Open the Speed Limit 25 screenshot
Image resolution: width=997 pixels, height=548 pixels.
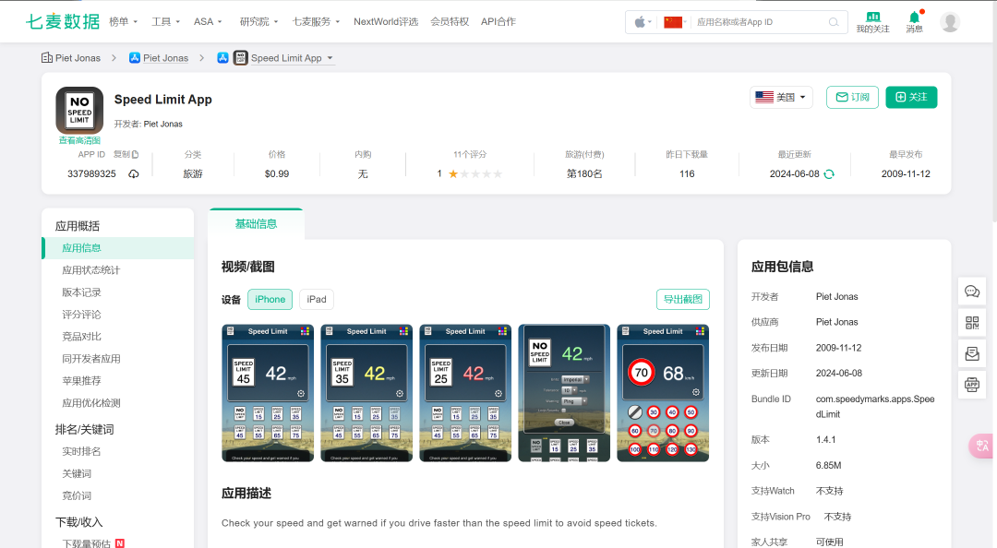[x=465, y=393]
